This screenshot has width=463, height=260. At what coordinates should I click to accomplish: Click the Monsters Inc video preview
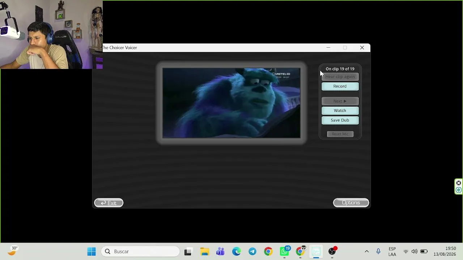click(231, 103)
